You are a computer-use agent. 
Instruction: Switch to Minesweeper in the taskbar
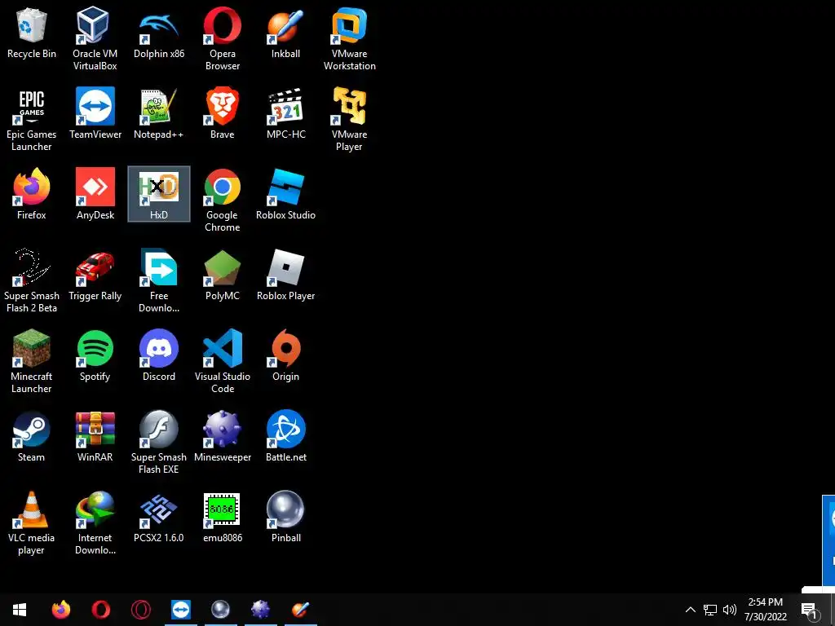(260, 610)
